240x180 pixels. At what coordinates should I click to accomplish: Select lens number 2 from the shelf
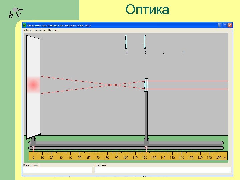[145, 42]
